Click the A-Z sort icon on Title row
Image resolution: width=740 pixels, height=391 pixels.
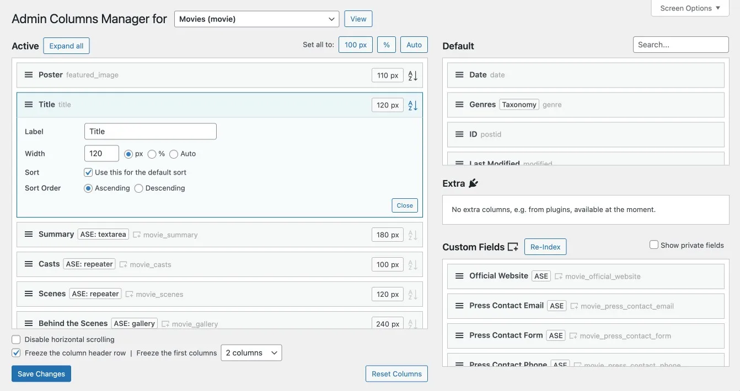(412, 105)
